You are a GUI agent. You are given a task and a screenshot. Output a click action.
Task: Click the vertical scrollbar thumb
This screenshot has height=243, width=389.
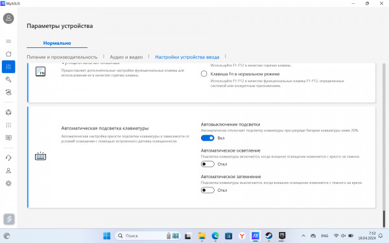click(384, 218)
